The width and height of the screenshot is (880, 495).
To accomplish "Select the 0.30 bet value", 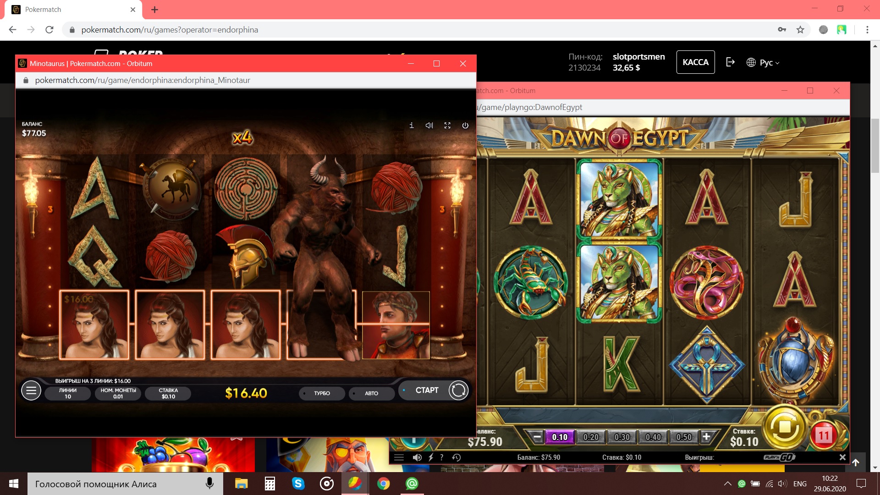I will pyautogui.click(x=622, y=437).
